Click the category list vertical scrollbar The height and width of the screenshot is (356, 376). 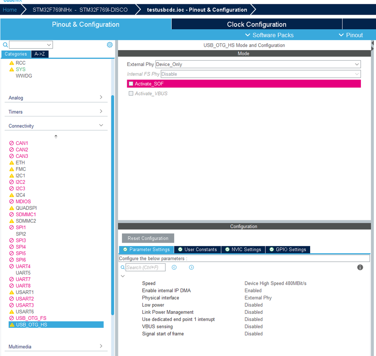click(113, 205)
